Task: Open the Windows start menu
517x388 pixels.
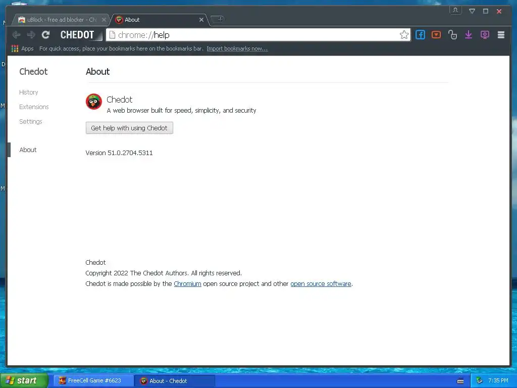Action: (24, 381)
